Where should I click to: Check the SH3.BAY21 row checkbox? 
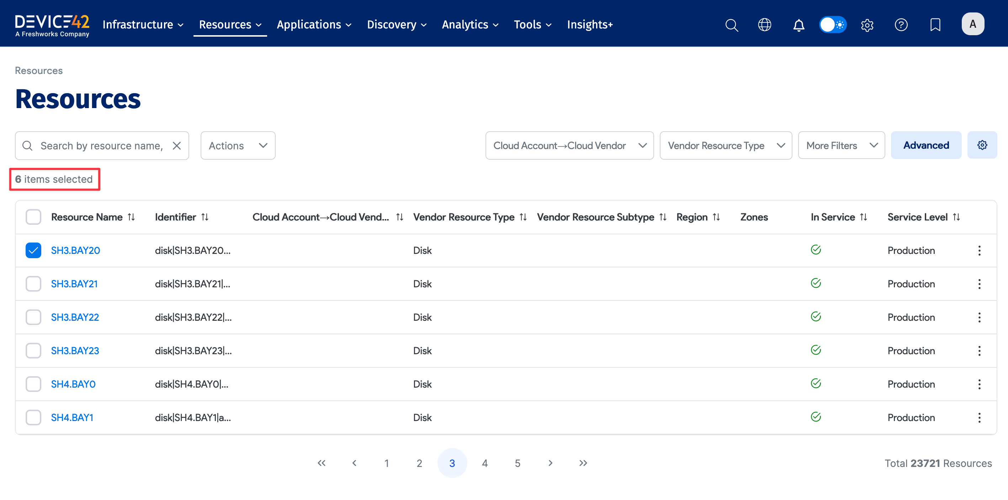(x=33, y=284)
